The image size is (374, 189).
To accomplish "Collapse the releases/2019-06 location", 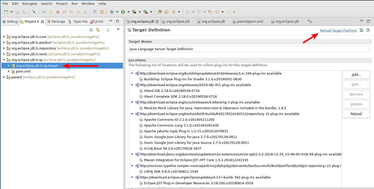I will click(x=132, y=85).
